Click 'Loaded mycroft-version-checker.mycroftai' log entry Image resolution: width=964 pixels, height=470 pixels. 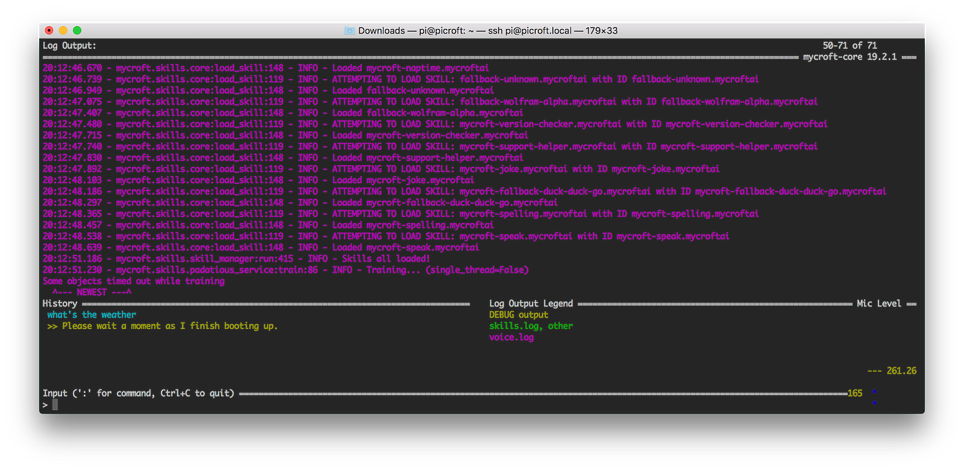[x=286, y=136]
